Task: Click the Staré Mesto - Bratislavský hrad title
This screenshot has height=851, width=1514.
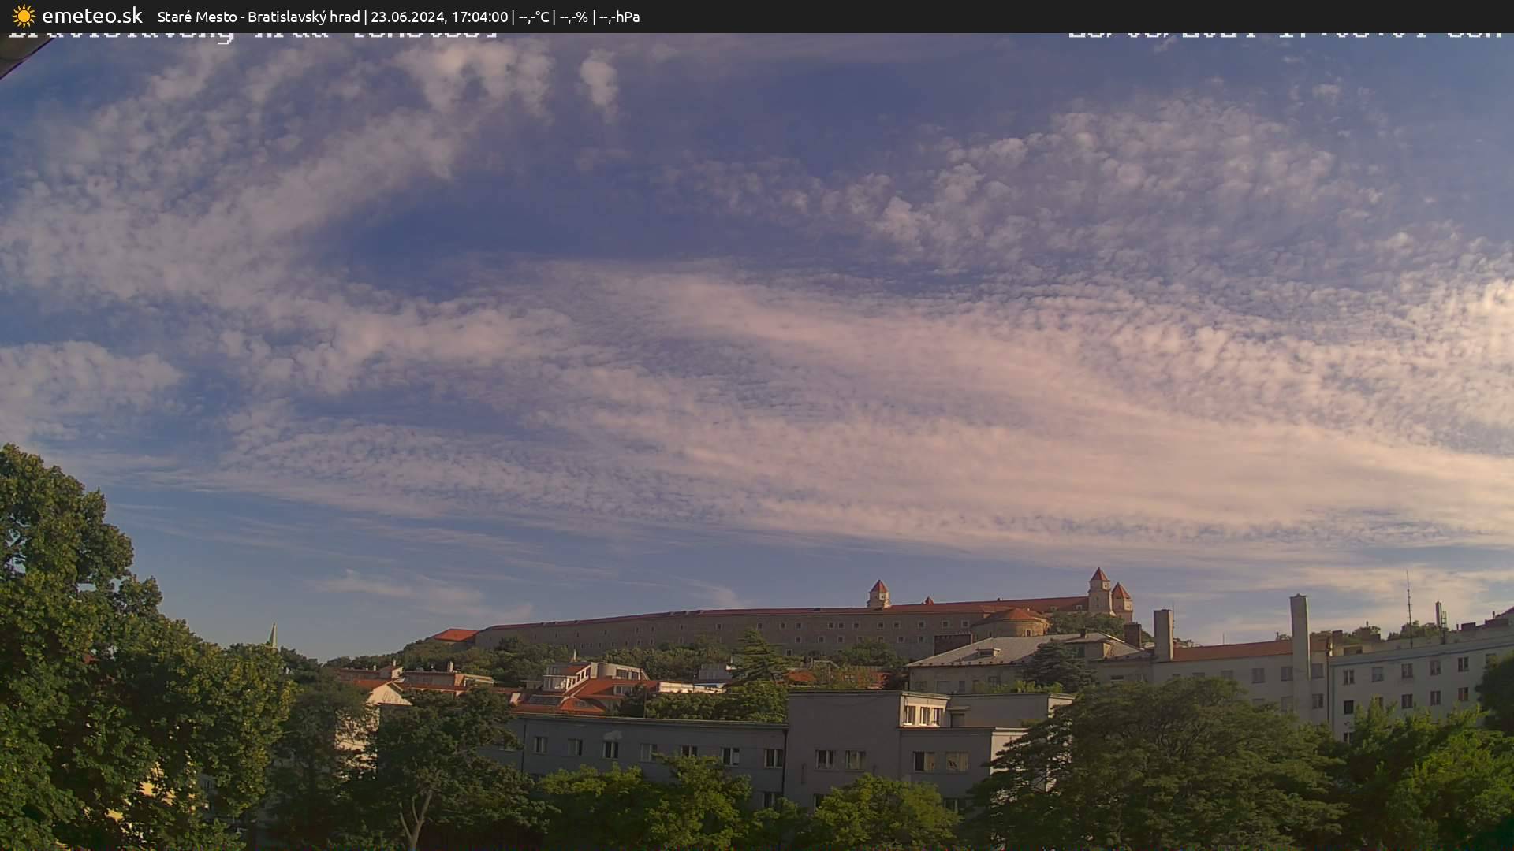Action: pos(259,17)
